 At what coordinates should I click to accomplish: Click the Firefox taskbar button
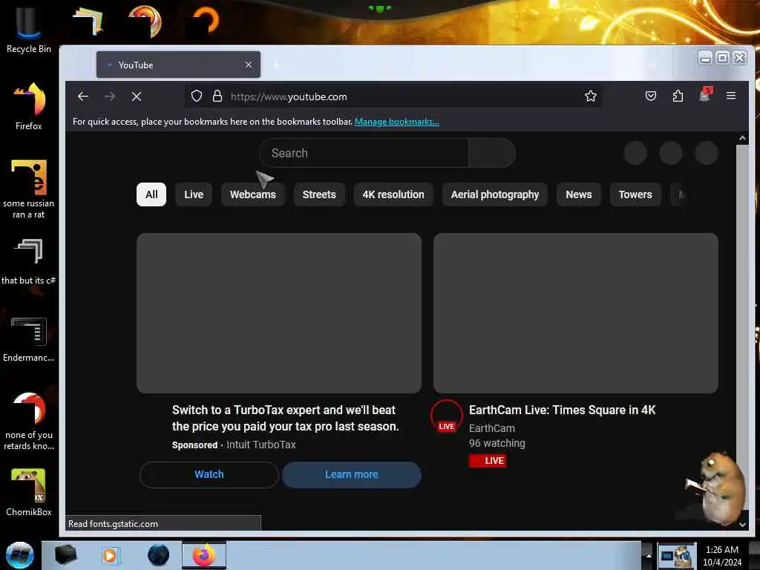point(204,555)
